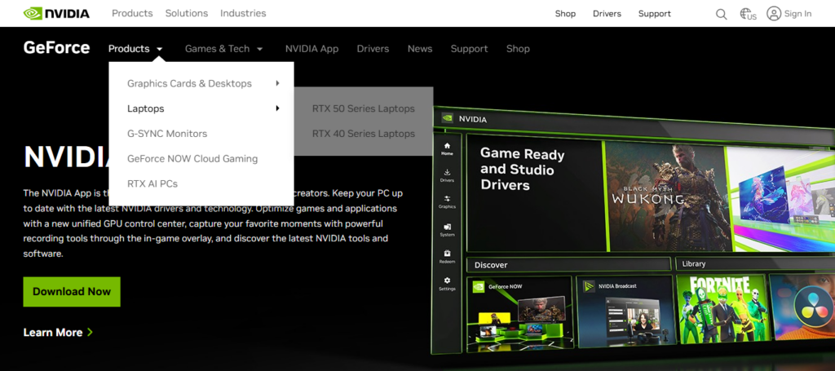Go to Shop in the top bar

565,14
